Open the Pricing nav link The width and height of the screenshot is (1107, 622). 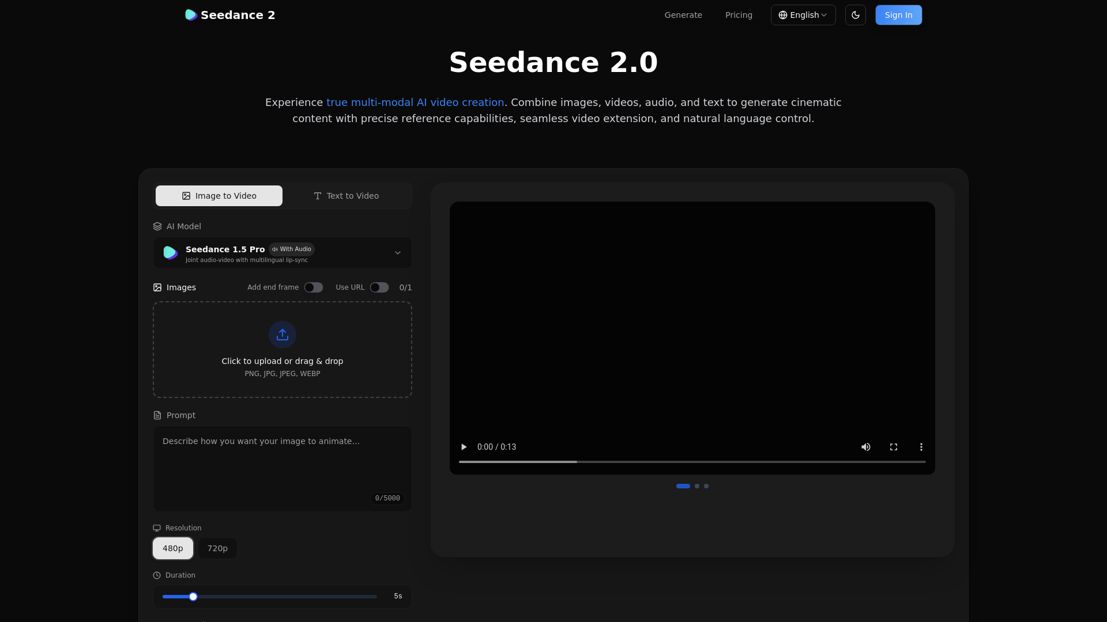739,15
